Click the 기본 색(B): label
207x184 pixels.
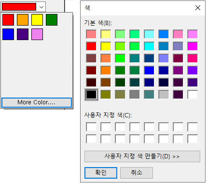pyautogui.click(x=98, y=23)
